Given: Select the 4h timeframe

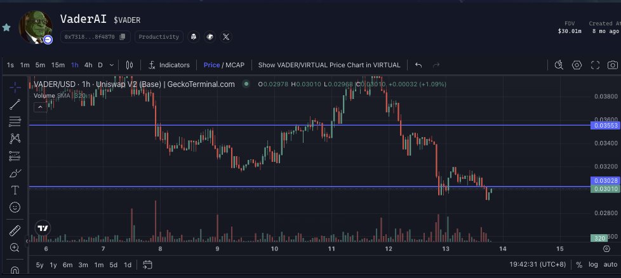Looking at the screenshot, I should click(x=88, y=65).
